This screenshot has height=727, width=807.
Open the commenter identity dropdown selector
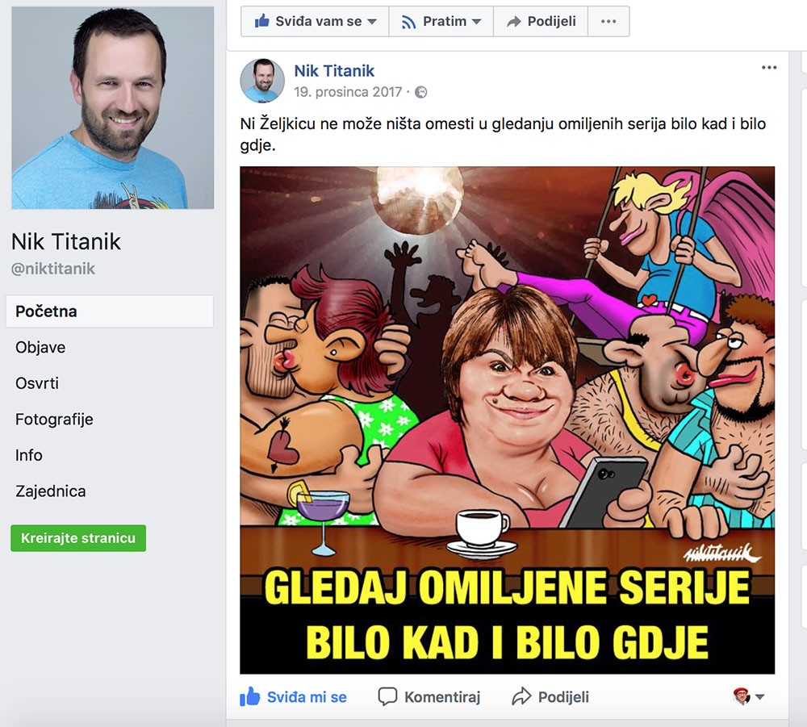pyautogui.click(x=749, y=696)
